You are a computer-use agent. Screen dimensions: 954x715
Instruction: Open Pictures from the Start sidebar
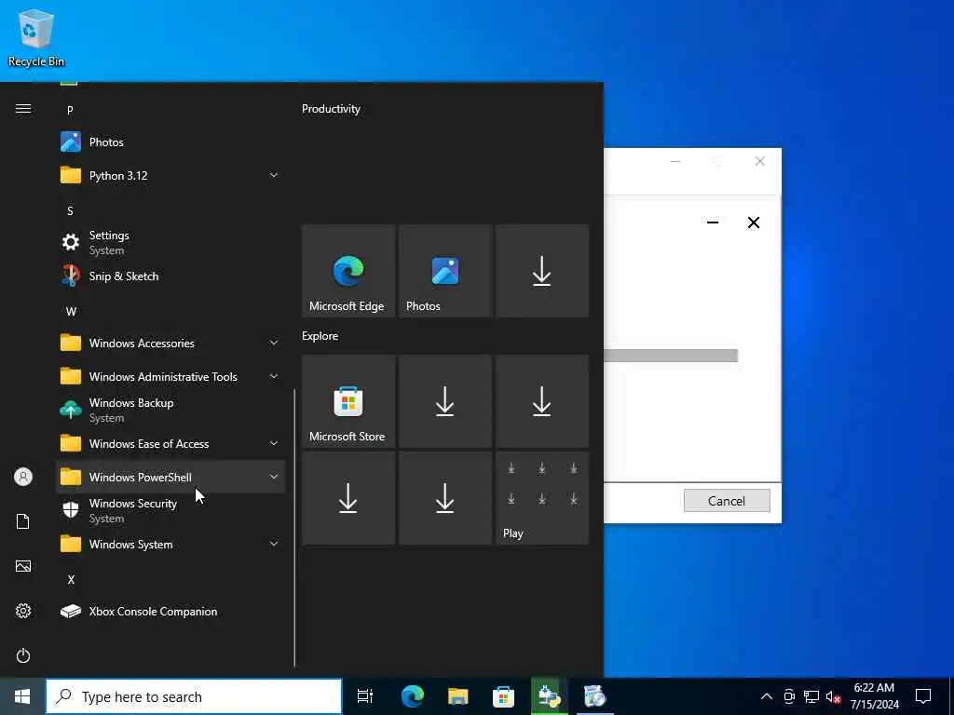click(x=23, y=566)
